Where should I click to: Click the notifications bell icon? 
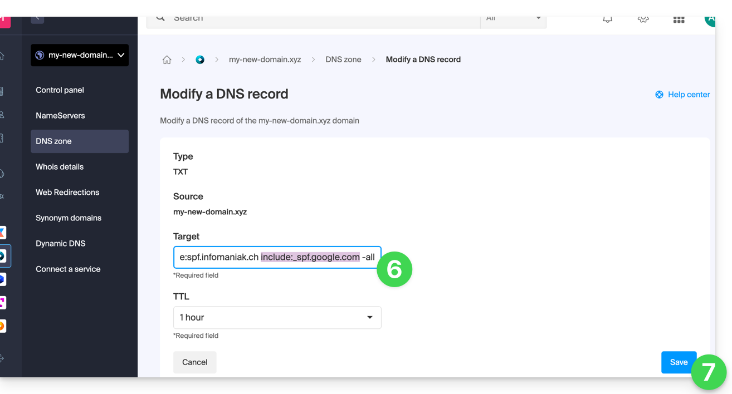pyautogui.click(x=608, y=19)
